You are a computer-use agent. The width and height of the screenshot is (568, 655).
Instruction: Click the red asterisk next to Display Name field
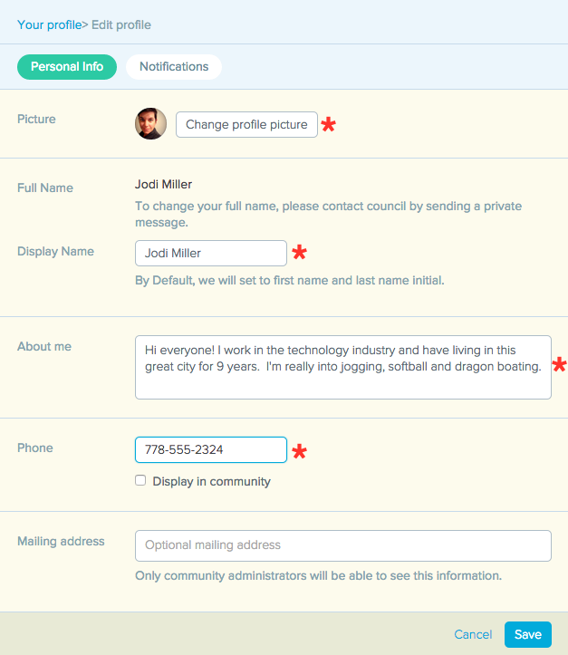coord(299,254)
